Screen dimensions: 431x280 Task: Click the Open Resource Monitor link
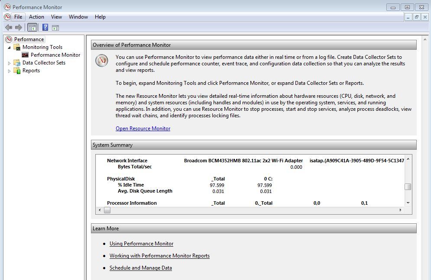143,129
